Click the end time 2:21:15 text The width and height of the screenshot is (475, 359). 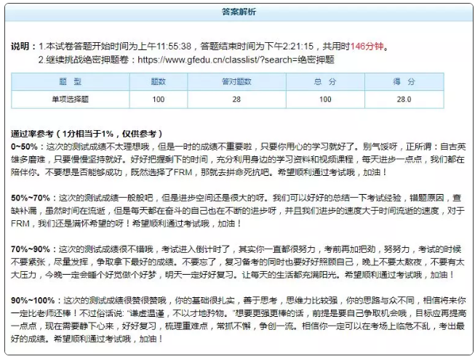coord(298,47)
